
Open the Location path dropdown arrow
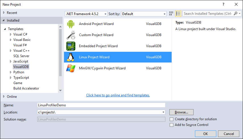(x=163, y=112)
